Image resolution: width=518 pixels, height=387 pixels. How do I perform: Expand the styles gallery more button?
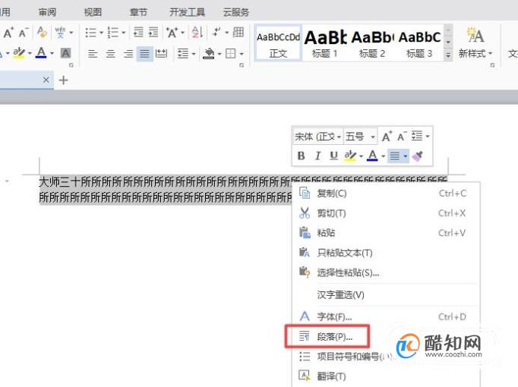point(448,55)
